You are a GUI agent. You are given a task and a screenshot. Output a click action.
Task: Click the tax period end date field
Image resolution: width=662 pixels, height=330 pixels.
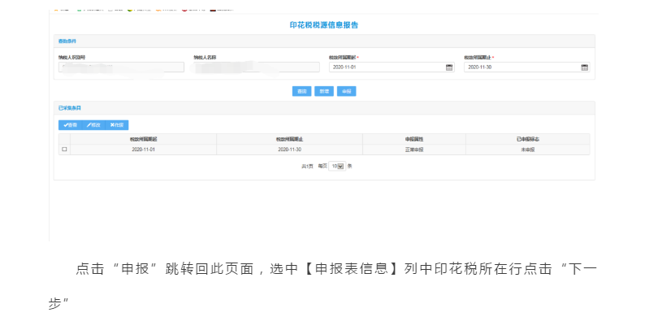[x=521, y=67]
